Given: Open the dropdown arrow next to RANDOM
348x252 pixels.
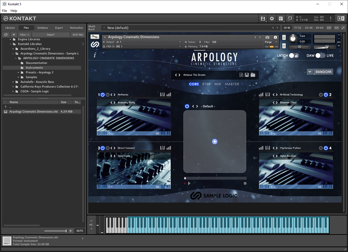Looking at the screenshot, I should click(310, 72).
